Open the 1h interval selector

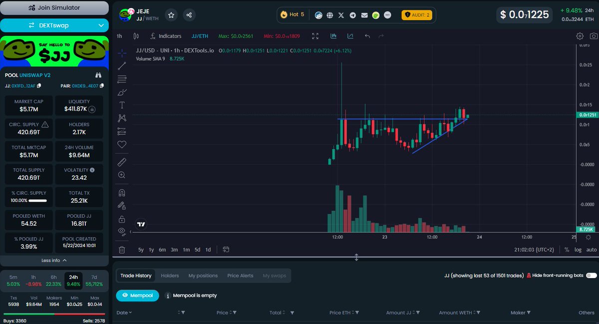[119, 36]
